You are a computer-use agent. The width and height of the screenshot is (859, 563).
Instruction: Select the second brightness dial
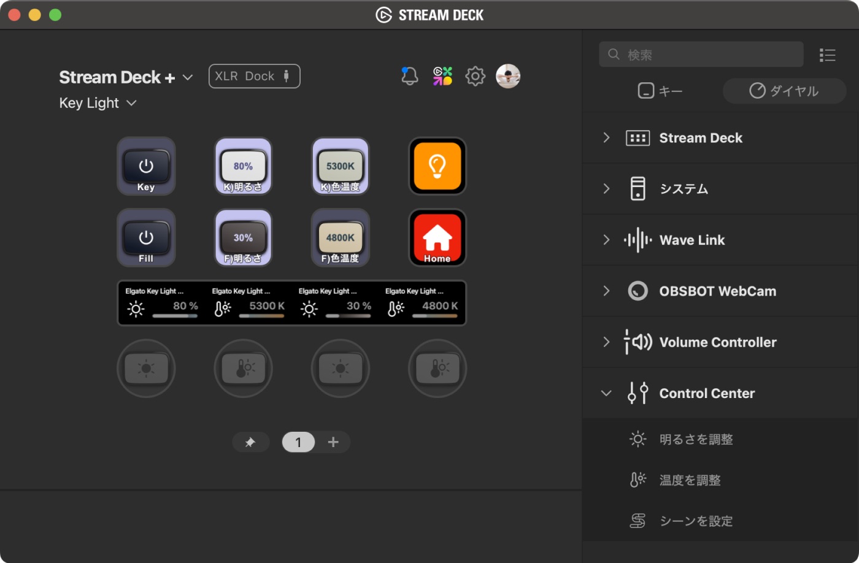pos(341,369)
